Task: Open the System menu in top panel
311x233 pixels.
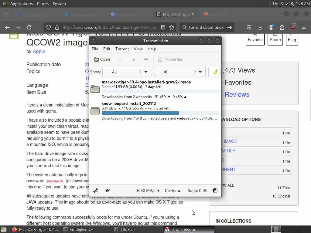Action: click(59, 4)
